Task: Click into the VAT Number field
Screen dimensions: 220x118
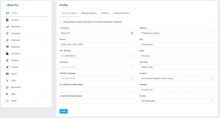Action: [x=97, y=56]
